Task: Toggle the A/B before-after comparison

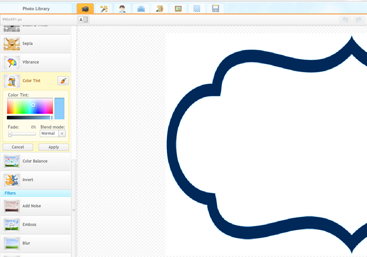Action: click(x=83, y=20)
